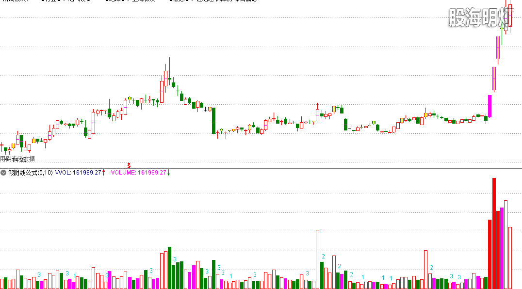Expand the 假阴线公式 indicator dropdown circle

(x=3, y=173)
